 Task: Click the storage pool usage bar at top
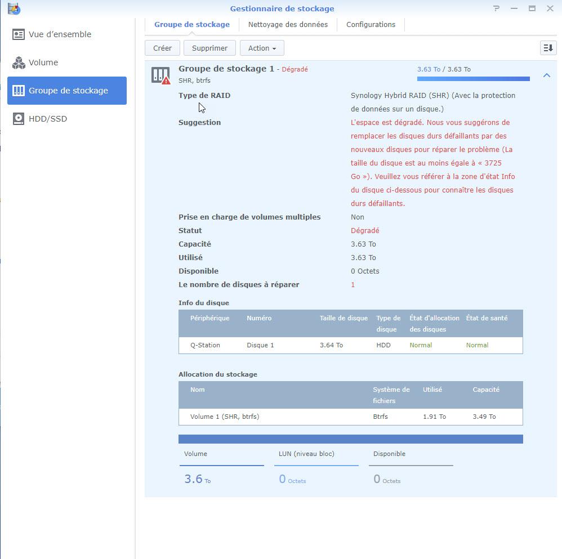coord(473,79)
